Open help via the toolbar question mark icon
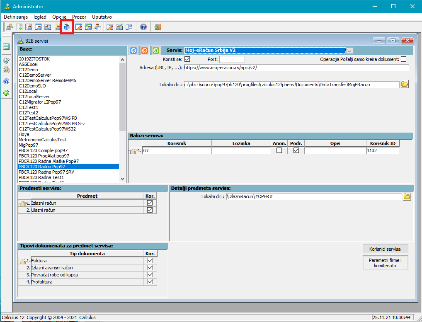 (143, 27)
